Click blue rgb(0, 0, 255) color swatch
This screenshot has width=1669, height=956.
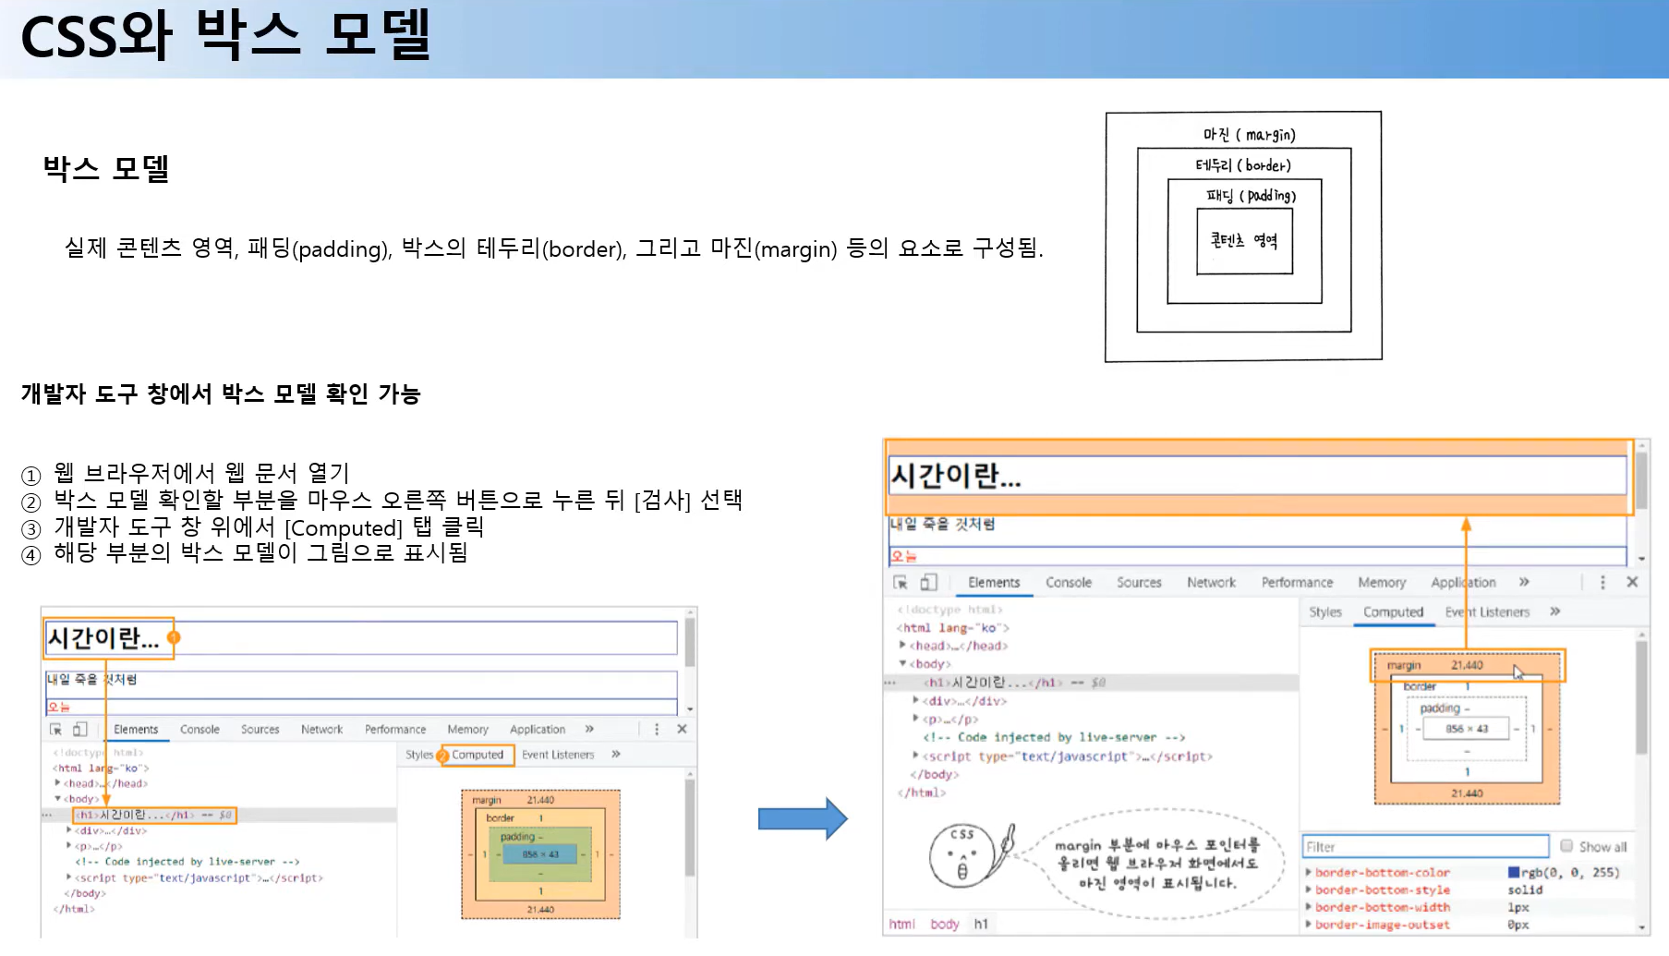point(1513,872)
